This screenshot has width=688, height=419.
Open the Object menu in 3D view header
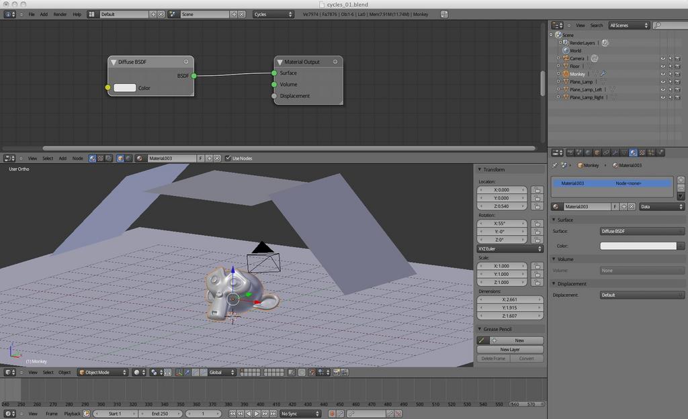click(x=64, y=372)
